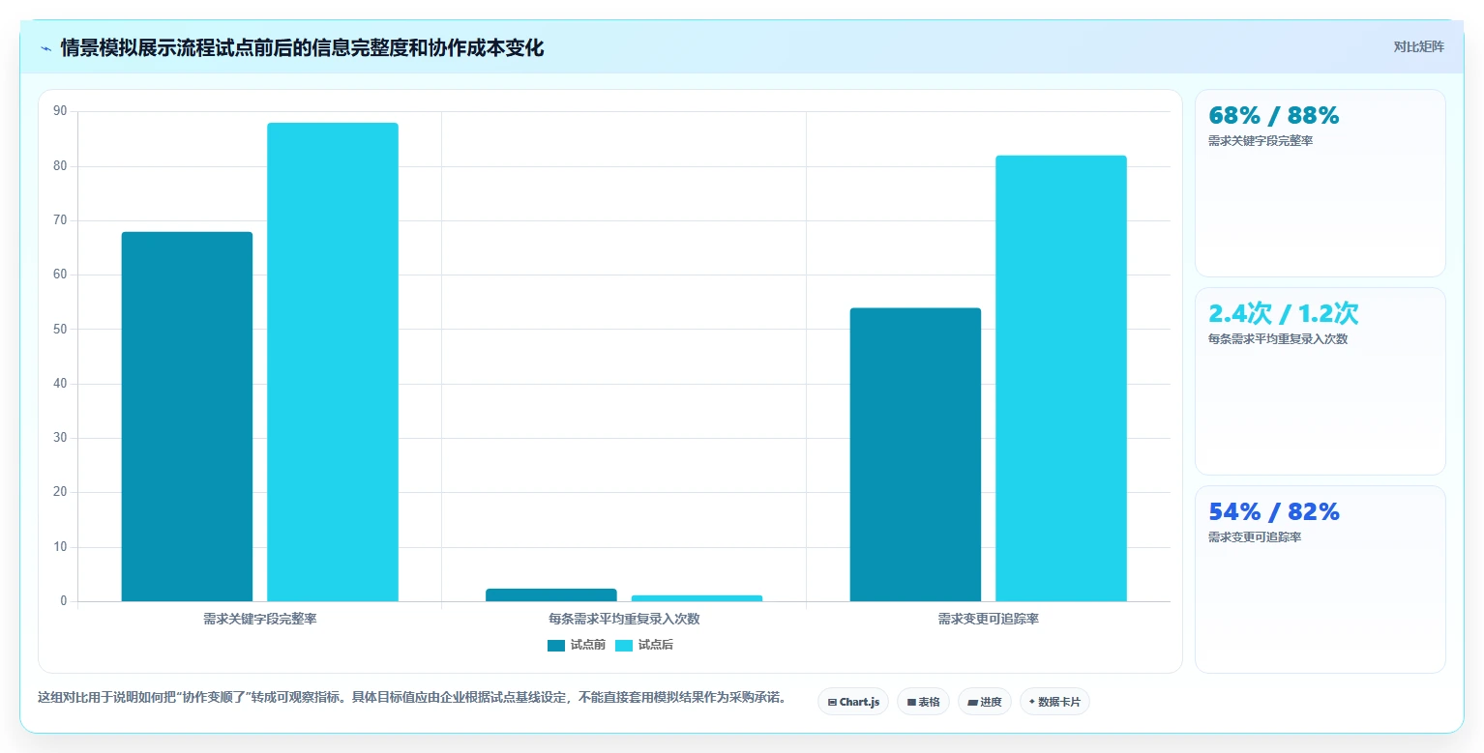Click the 试点前 bar for 需求关键字段完整率
Screen dimensions: 1484x753
pos(187,417)
